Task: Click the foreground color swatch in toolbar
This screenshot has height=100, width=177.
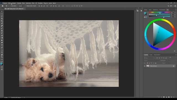Action: click(x=1, y=64)
